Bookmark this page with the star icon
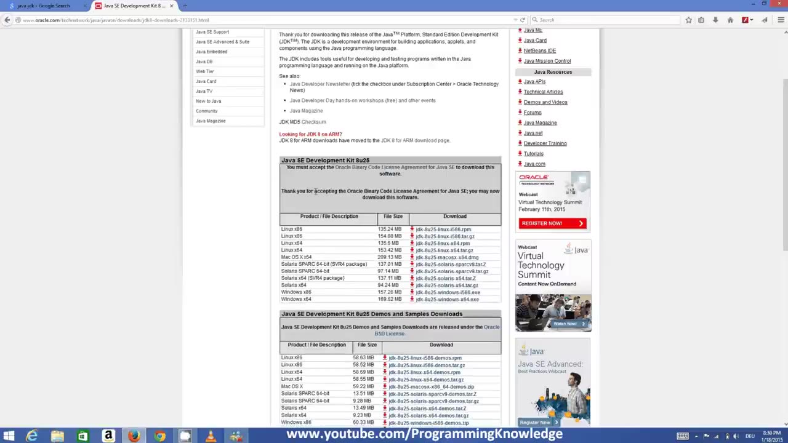788x443 pixels. point(688,20)
